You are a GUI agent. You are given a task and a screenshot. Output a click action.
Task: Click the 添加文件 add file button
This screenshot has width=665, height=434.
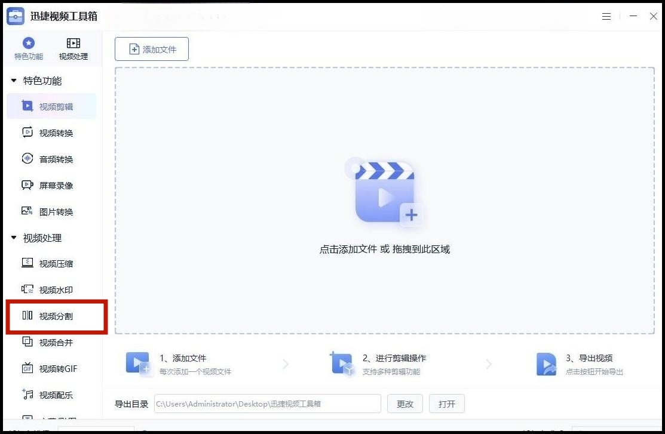(151, 49)
